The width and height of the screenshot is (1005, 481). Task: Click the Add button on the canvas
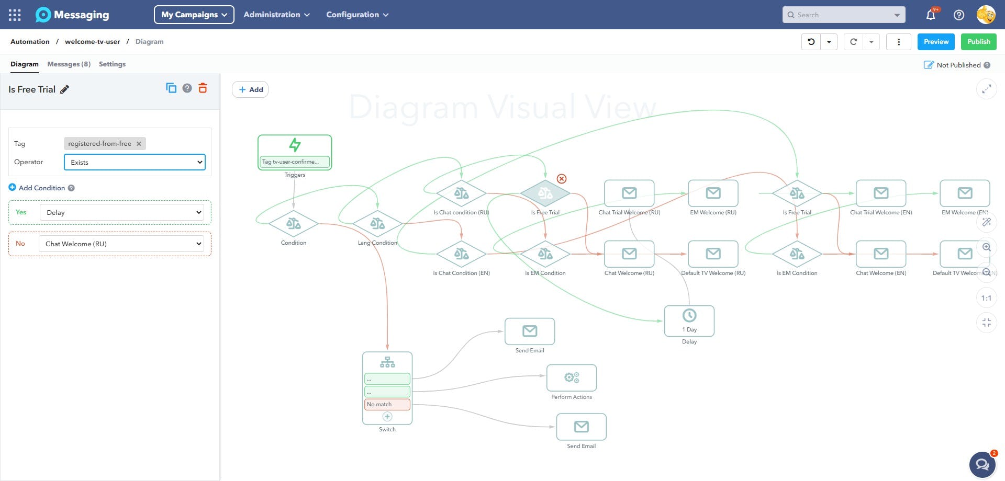(x=250, y=89)
